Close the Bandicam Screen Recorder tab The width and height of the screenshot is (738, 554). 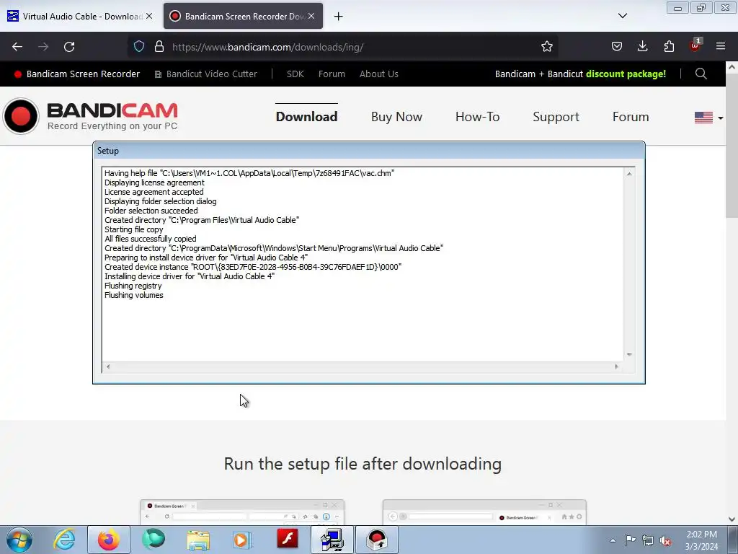[311, 16]
